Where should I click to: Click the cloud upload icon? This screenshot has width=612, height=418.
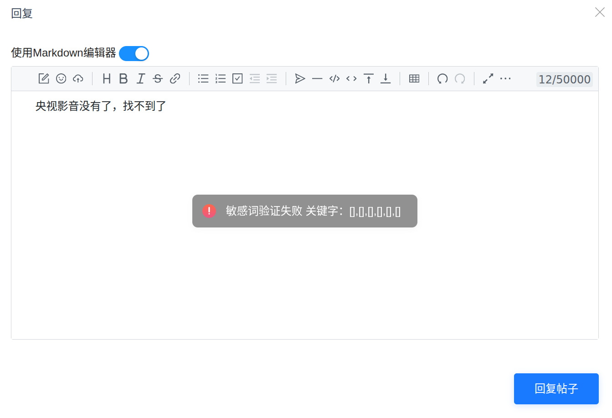click(x=78, y=78)
